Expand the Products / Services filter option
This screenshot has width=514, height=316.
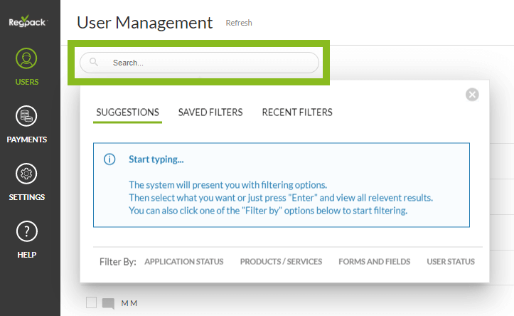(281, 262)
